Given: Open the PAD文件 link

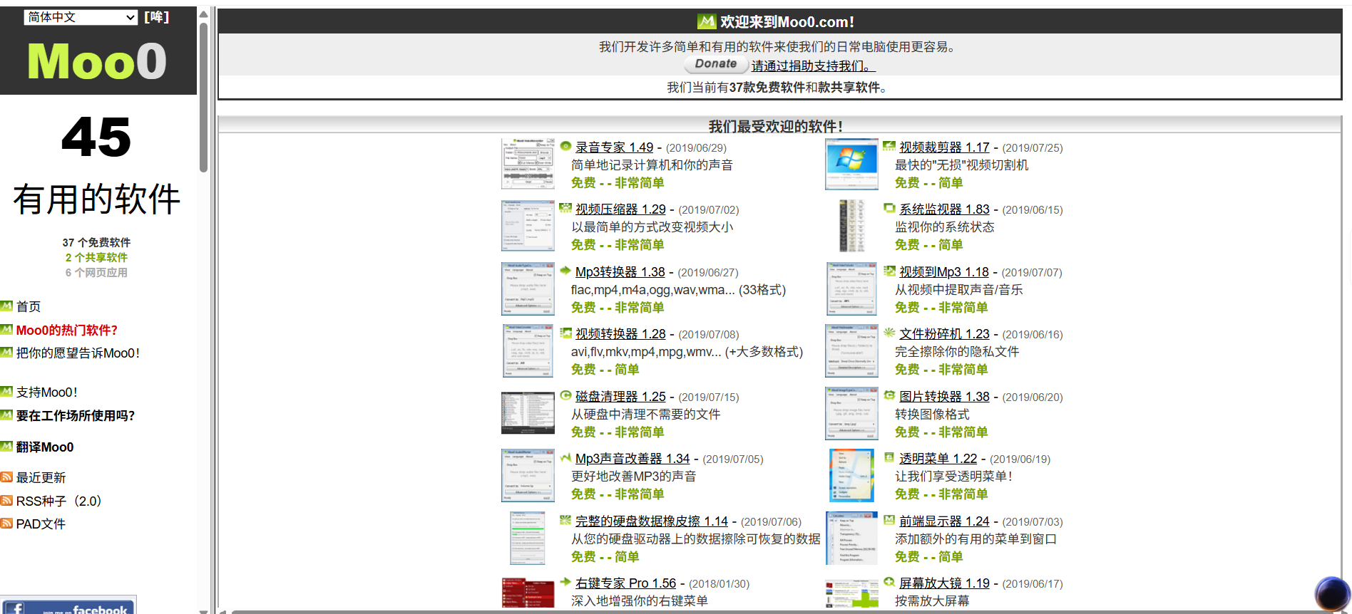Looking at the screenshot, I should pyautogui.click(x=41, y=524).
